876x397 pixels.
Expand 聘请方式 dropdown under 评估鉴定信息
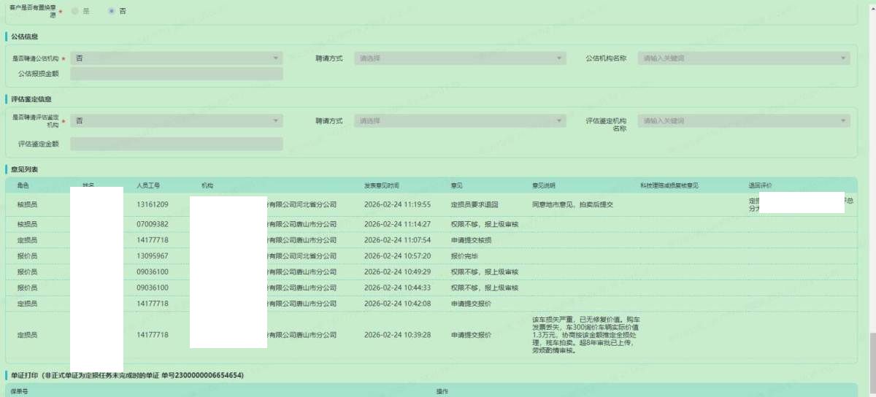[x=460, y=121]
